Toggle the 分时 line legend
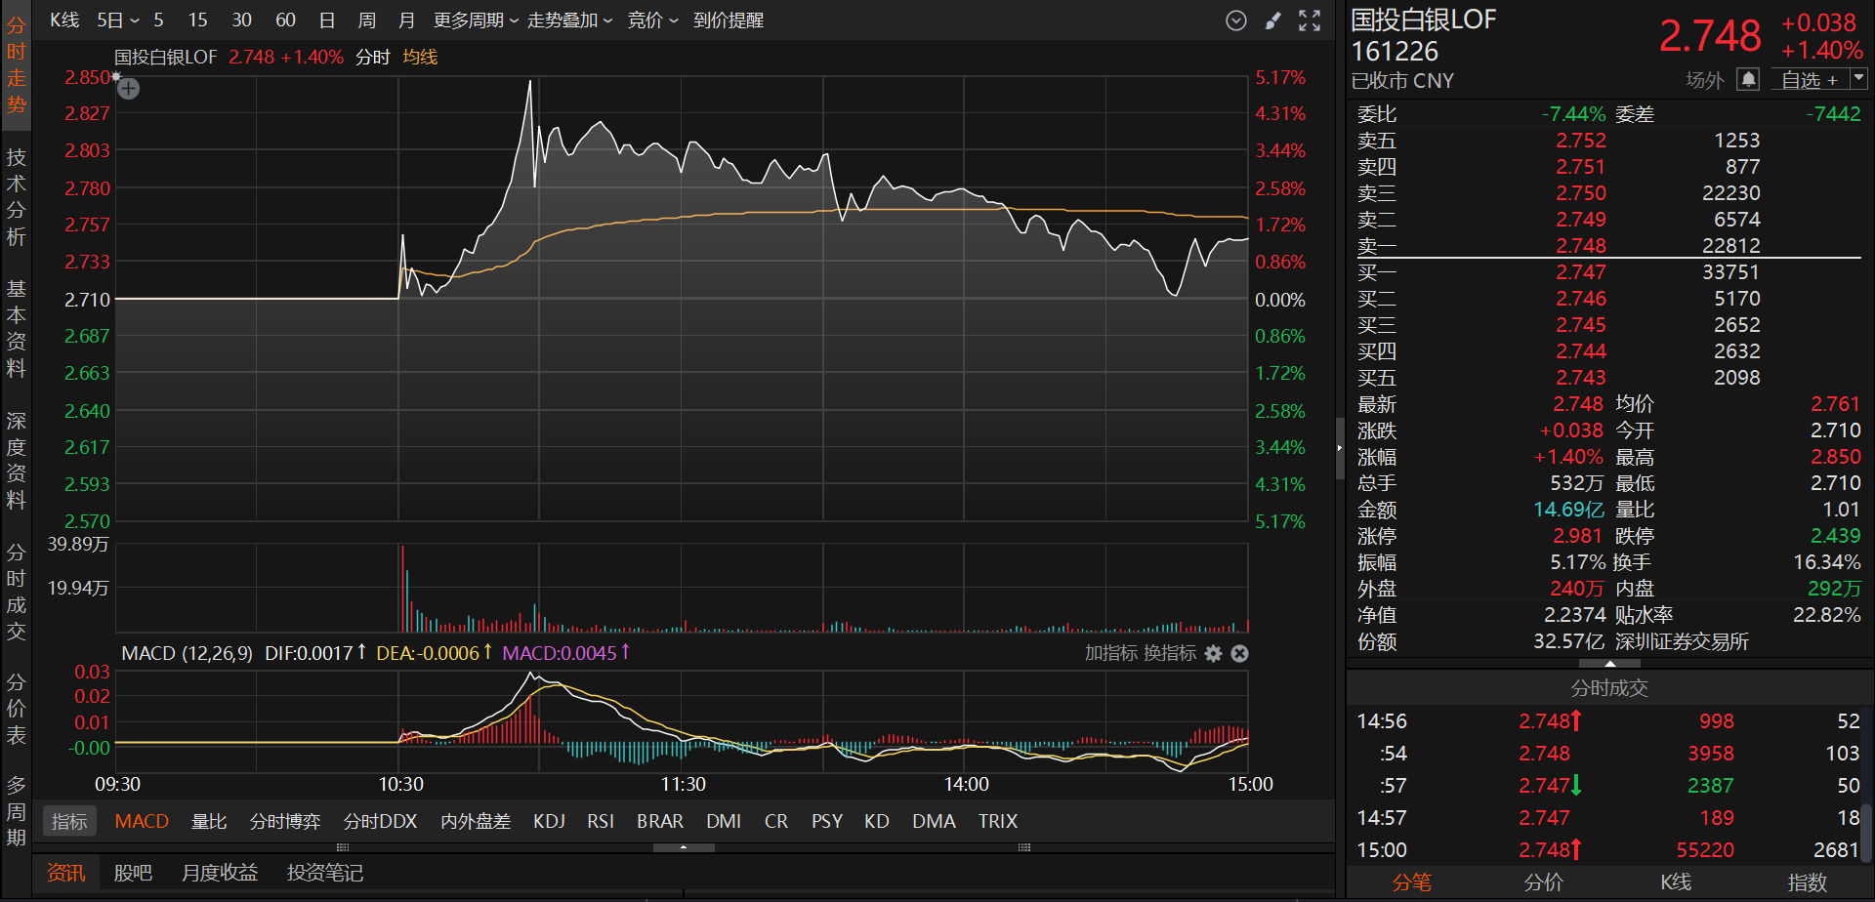The image size is (1875, 902). click(x=372, y=58)
